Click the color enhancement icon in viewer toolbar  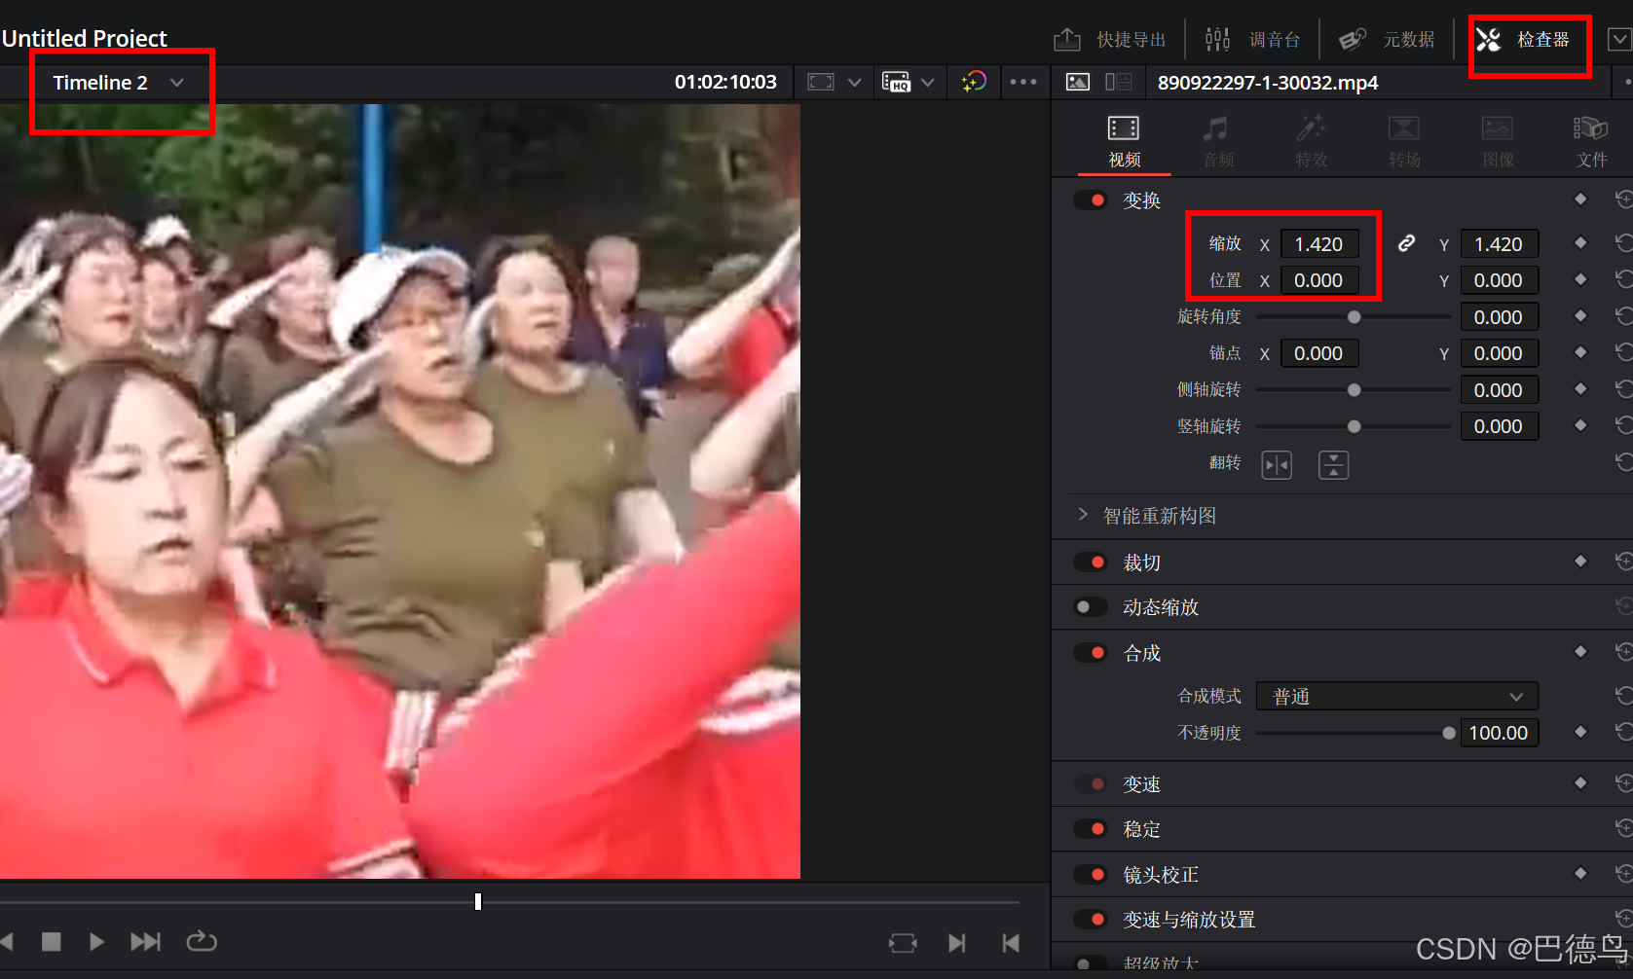[x=973, y=82]
